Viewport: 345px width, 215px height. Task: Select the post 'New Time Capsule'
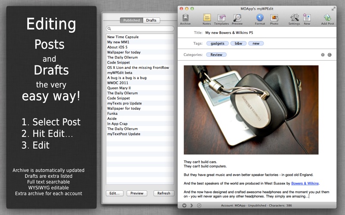(x=140, y=37)
